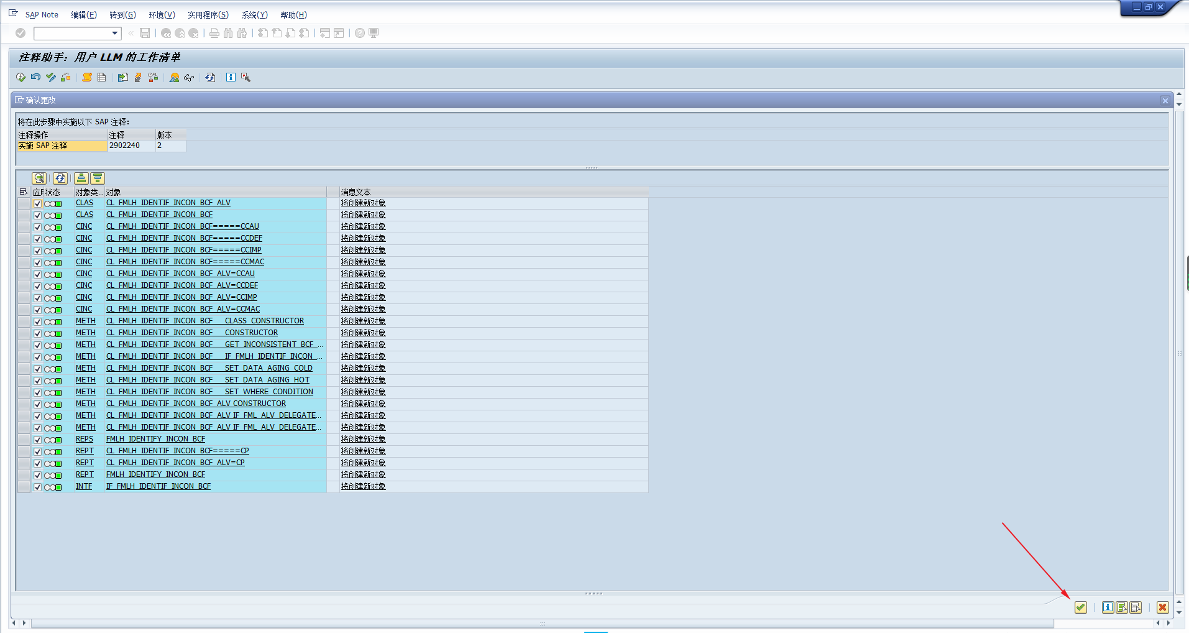Cancel the confirm changes dialog with red X
This screenshot has width=1189, height=633.
pyautogui.click(x=1163, y=608)
